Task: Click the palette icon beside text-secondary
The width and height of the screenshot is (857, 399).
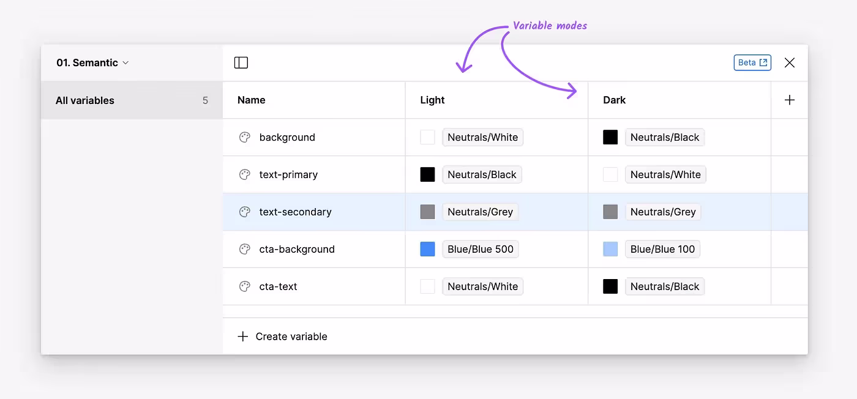Action: pyautogui.click(x=245, y=212)
